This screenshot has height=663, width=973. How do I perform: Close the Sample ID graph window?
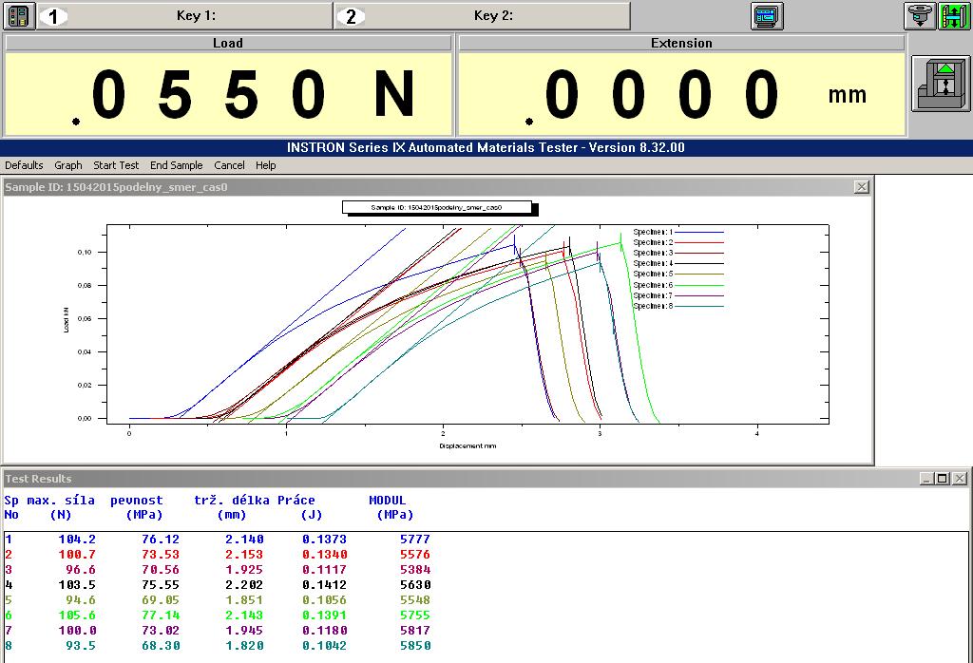pyautogui.click(x=861, y=187)
